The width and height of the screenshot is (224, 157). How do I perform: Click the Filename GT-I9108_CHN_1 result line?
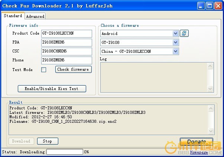coord(63,122)
